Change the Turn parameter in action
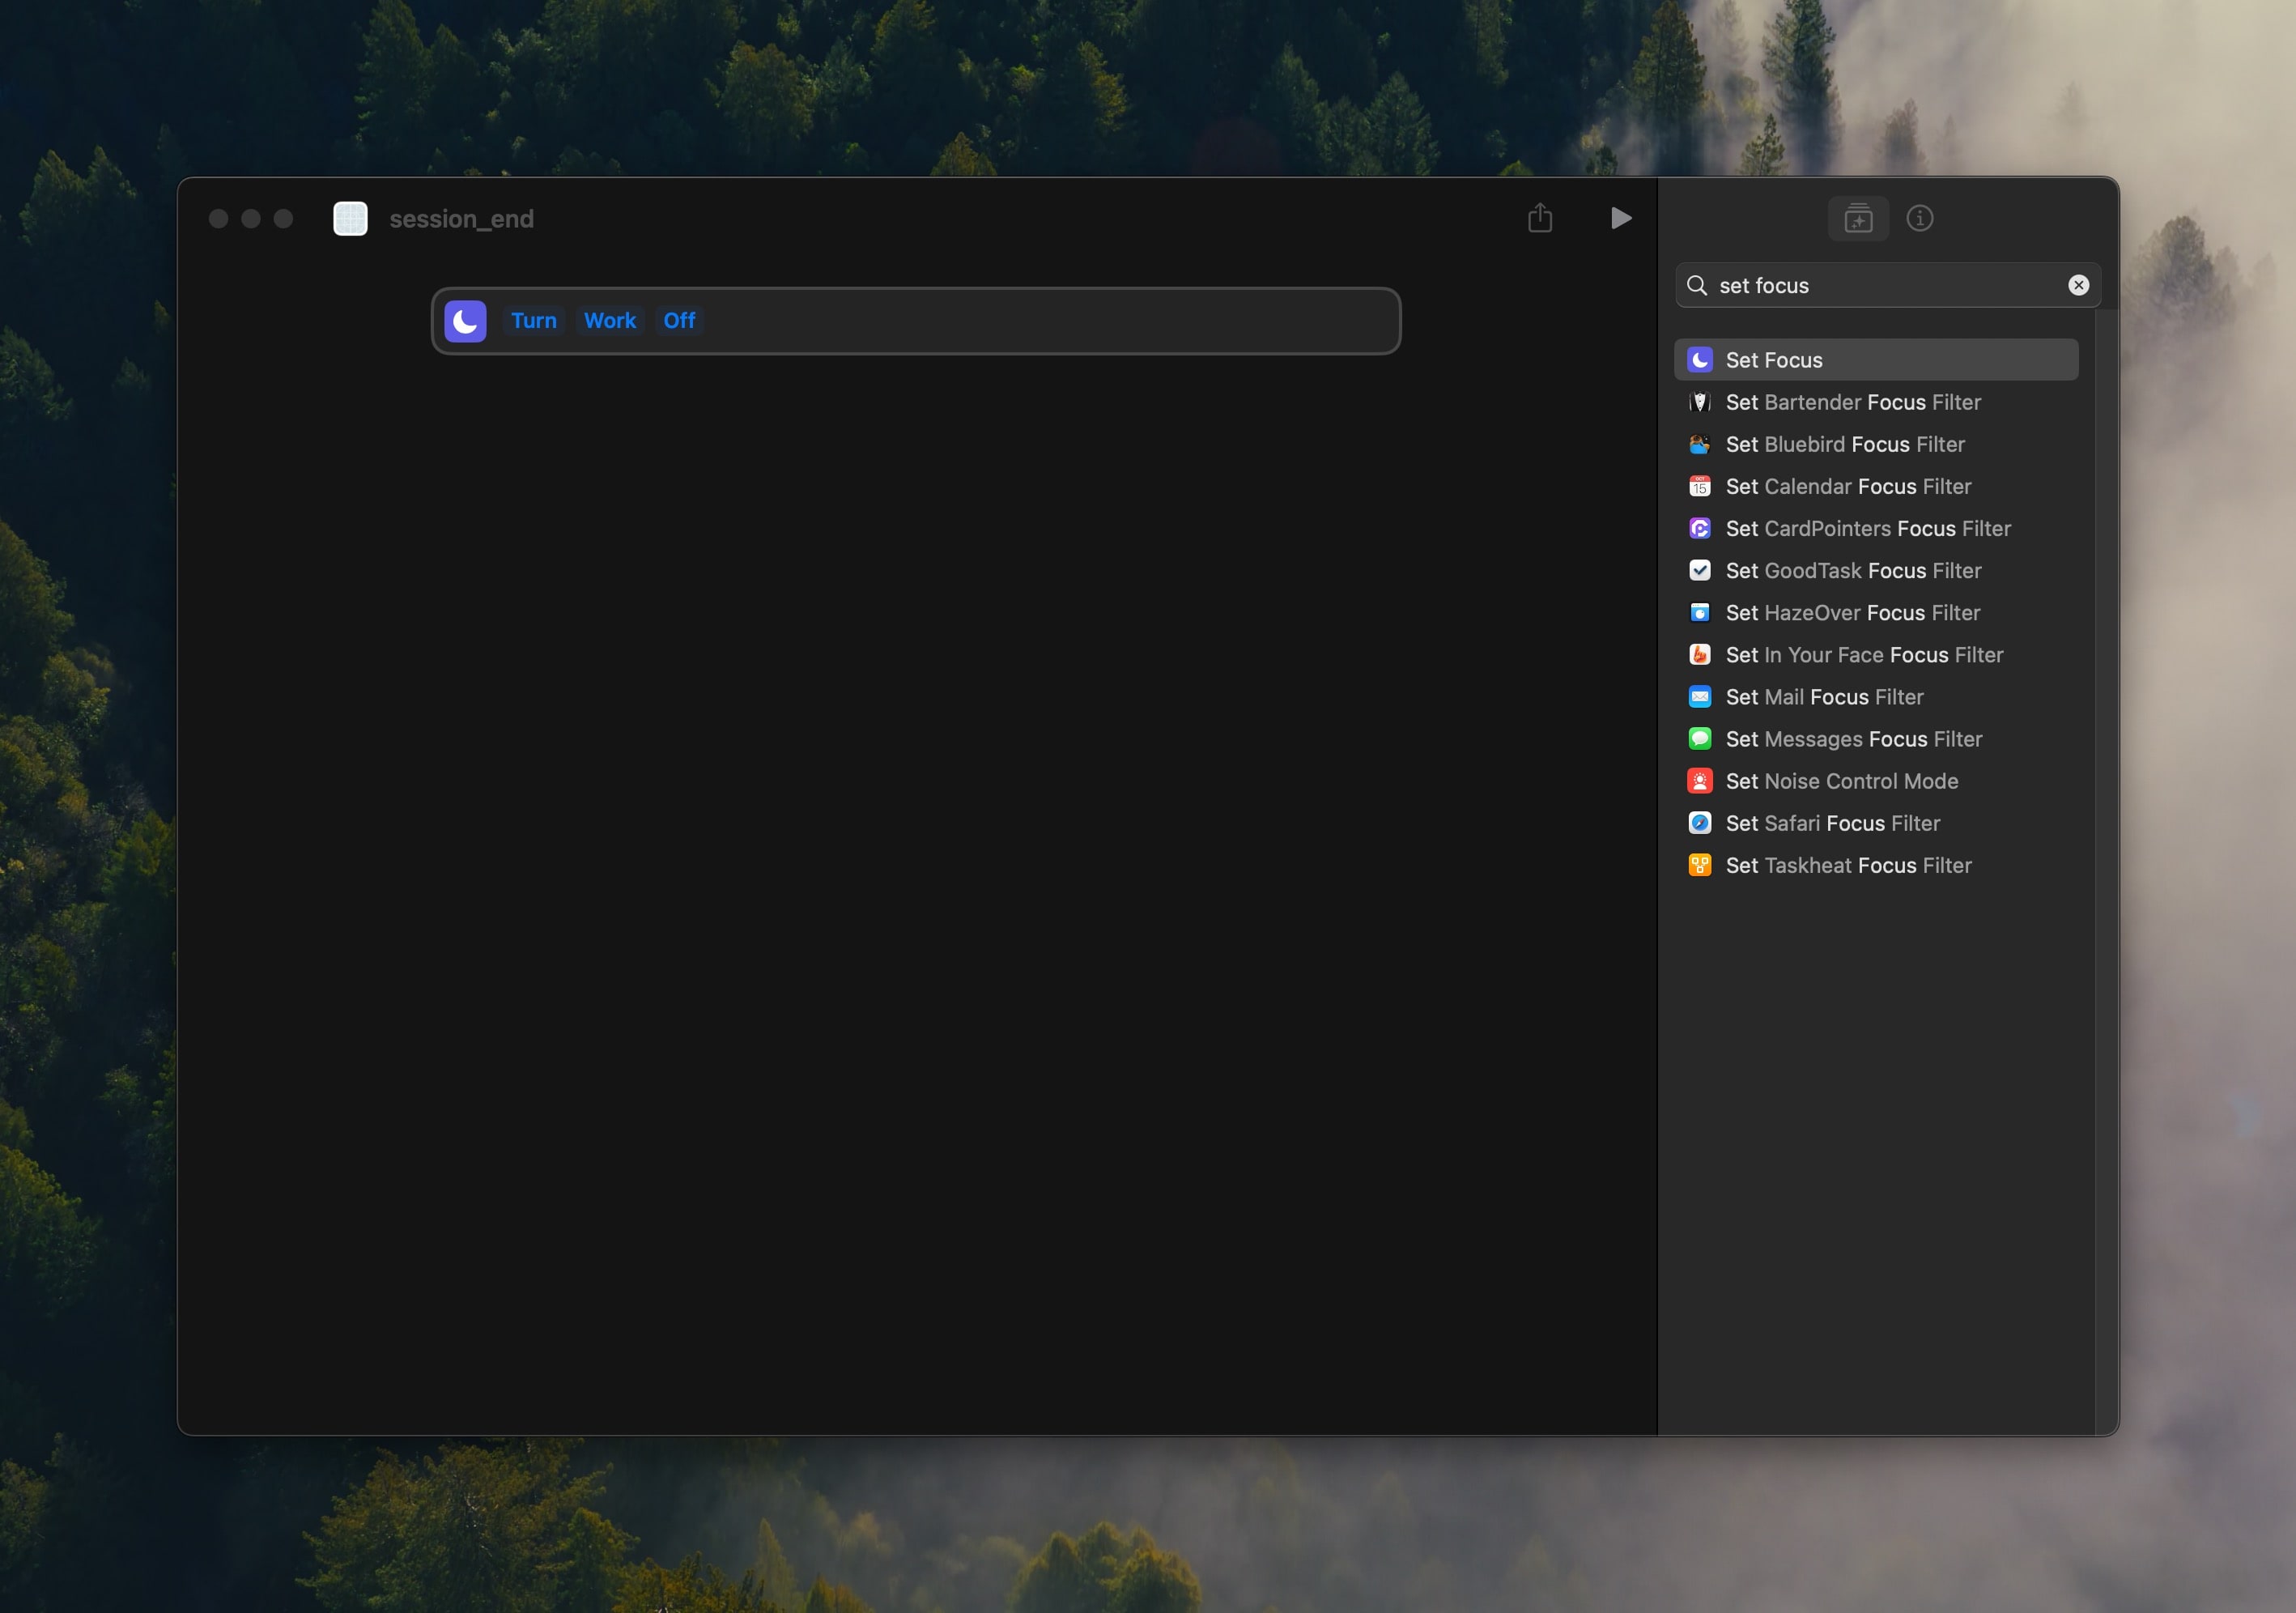 [533, 321]
